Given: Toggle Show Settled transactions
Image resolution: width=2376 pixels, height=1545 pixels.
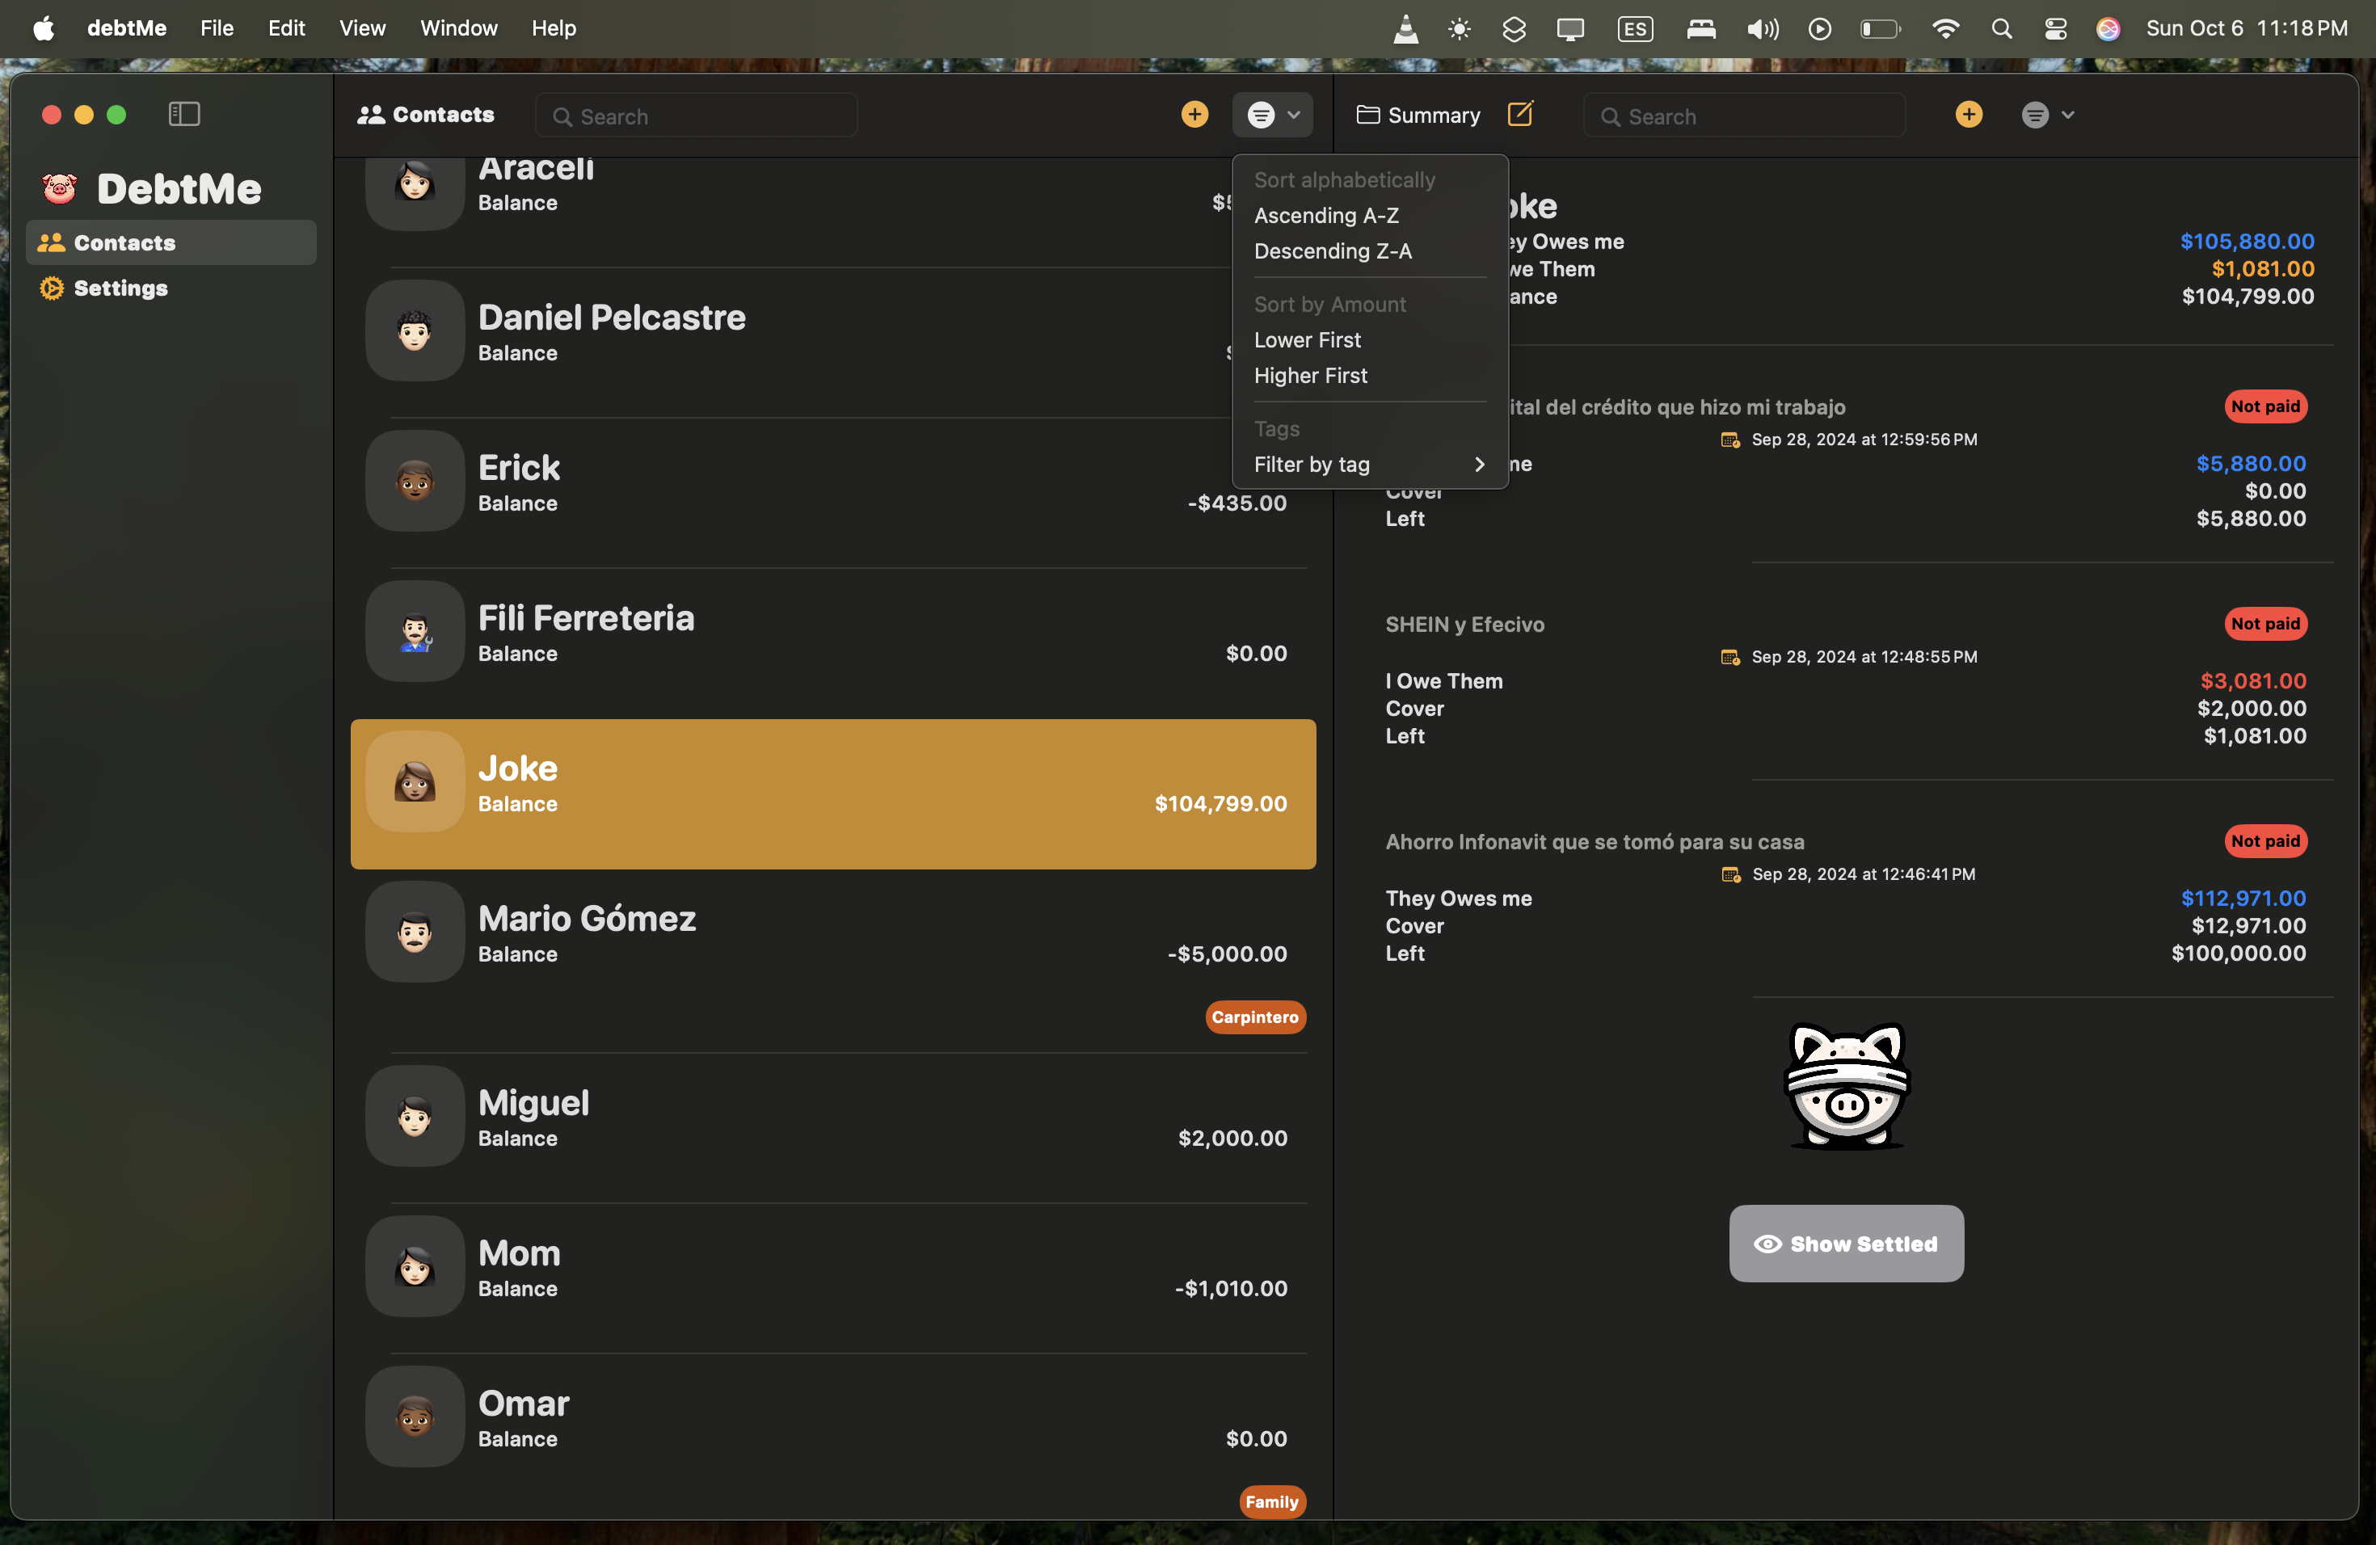Looking at the screenshot, I should 1846,1244.
